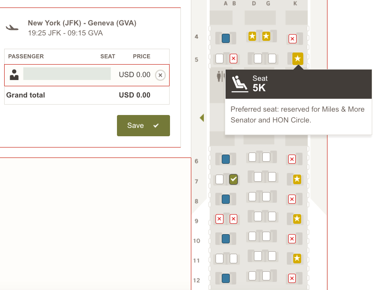The width and height of the screenshot is (373, 290).
Task: Click unavailable seat 5B
Action: [233, 59]
